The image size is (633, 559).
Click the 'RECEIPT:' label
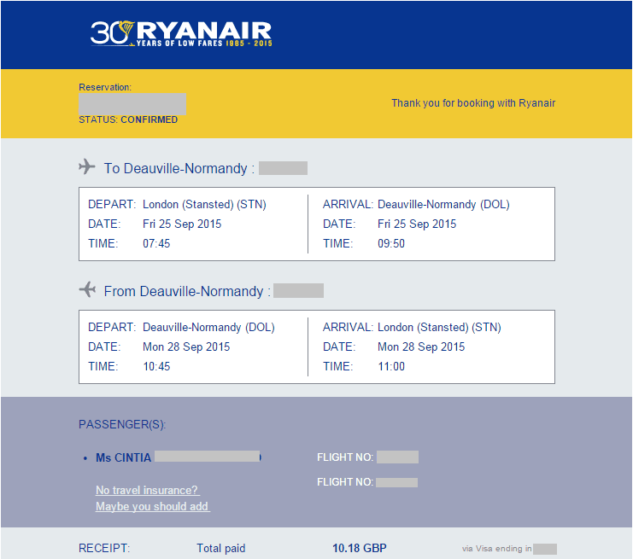pos(104,548)
